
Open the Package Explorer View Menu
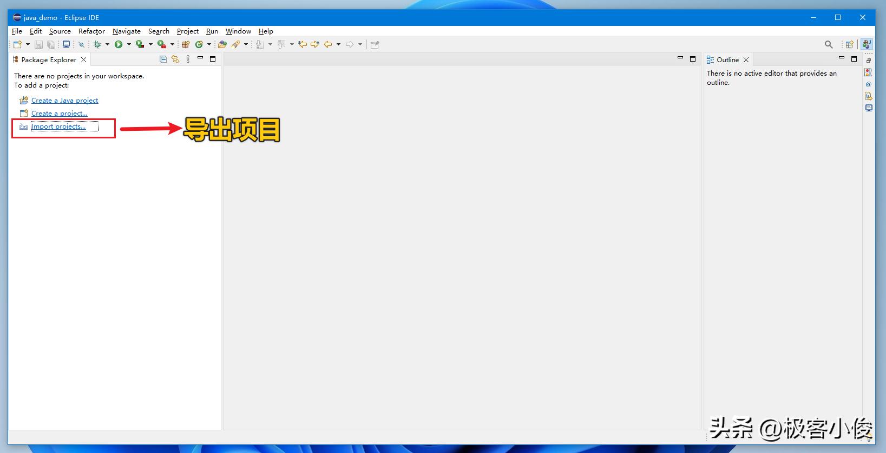(x=188, y=59)
